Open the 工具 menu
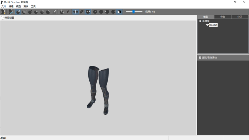 point(33,6)
